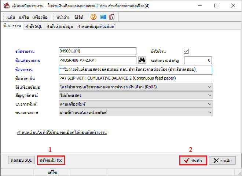Screen dimensions: 242x176
Task: Click the รหัสรายงาน input field
Action: pos(97,51)
